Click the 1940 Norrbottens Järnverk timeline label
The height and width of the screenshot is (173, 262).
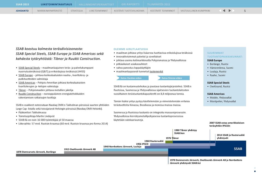click(122, 147)
